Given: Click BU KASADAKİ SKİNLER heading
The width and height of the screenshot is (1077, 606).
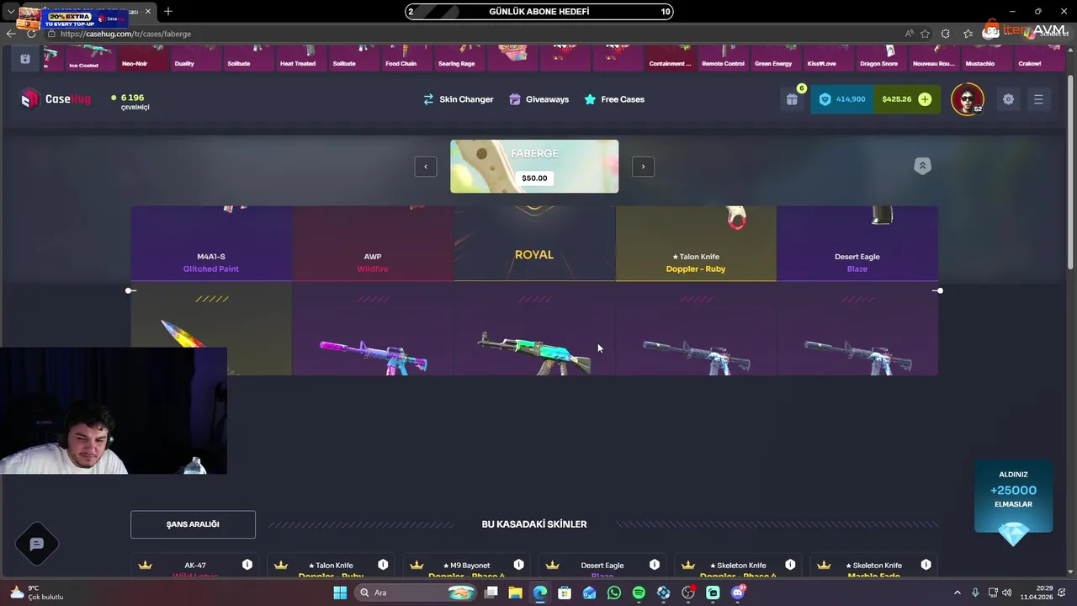Looking at the screenshot, I should click(x=534, y=524).
